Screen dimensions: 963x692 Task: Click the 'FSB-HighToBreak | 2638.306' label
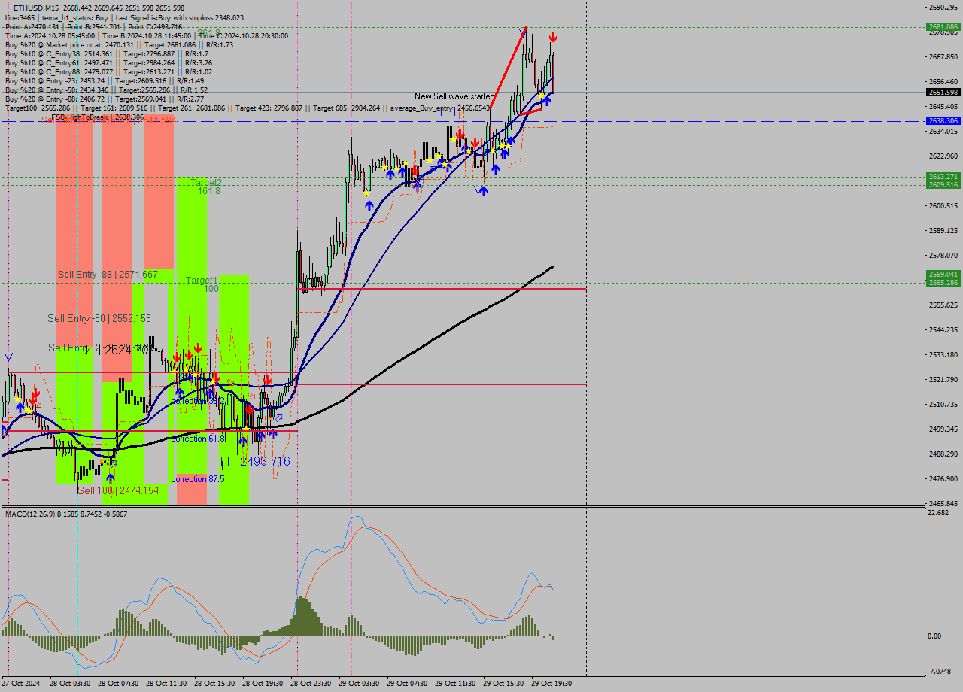[98, 117]
